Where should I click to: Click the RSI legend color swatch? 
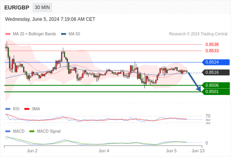click(8, 109)
